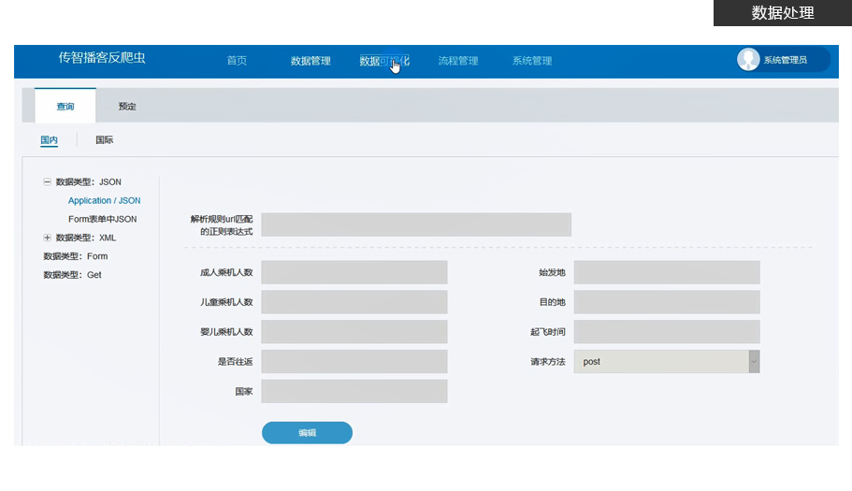Viewport: 852px width, 491px height.
Task: Select Form表单中JSON tree item
Action: (x=103, y=220)
